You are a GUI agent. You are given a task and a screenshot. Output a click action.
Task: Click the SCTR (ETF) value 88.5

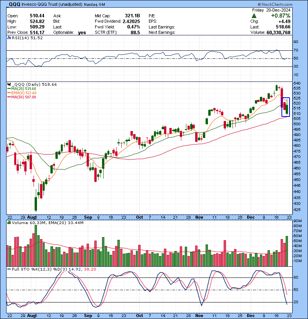134,33
